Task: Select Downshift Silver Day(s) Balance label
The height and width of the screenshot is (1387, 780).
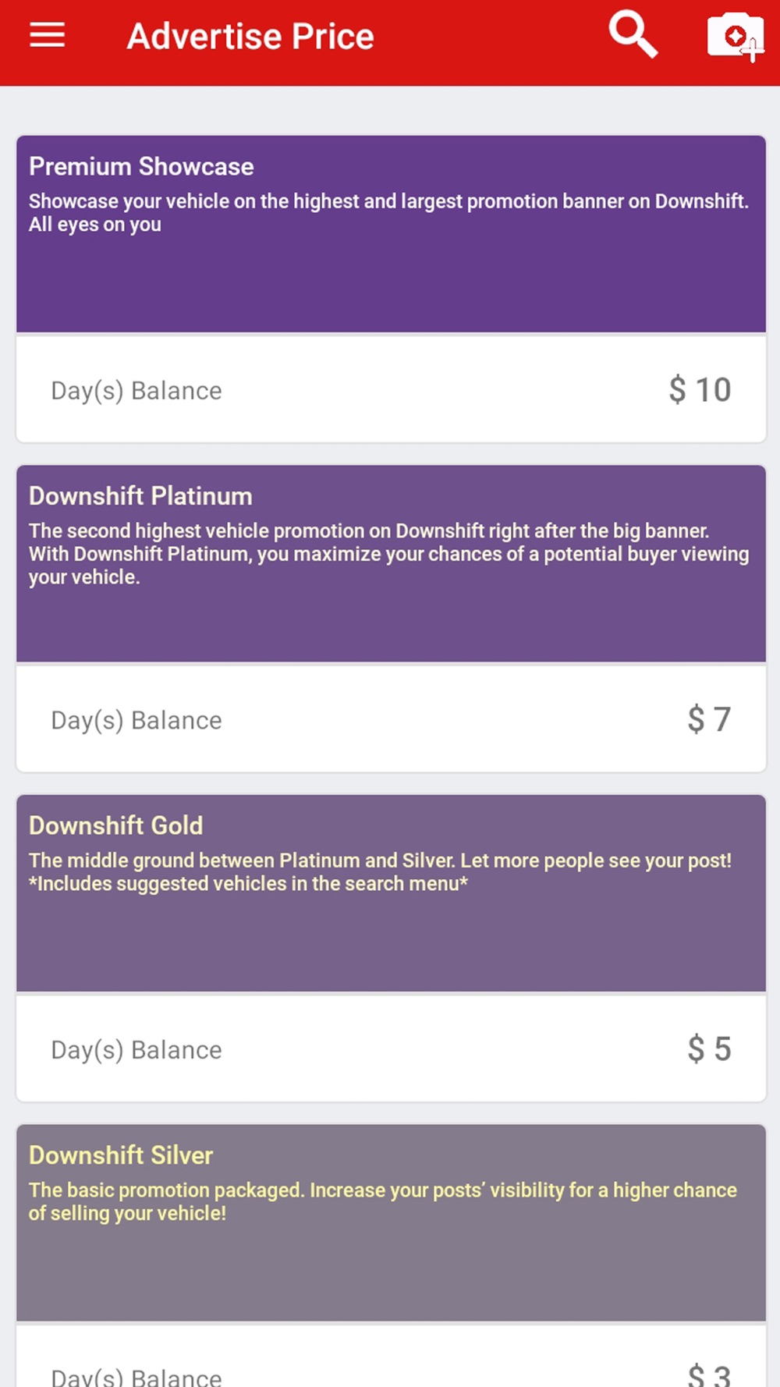Action: [x=136, y=1378]
